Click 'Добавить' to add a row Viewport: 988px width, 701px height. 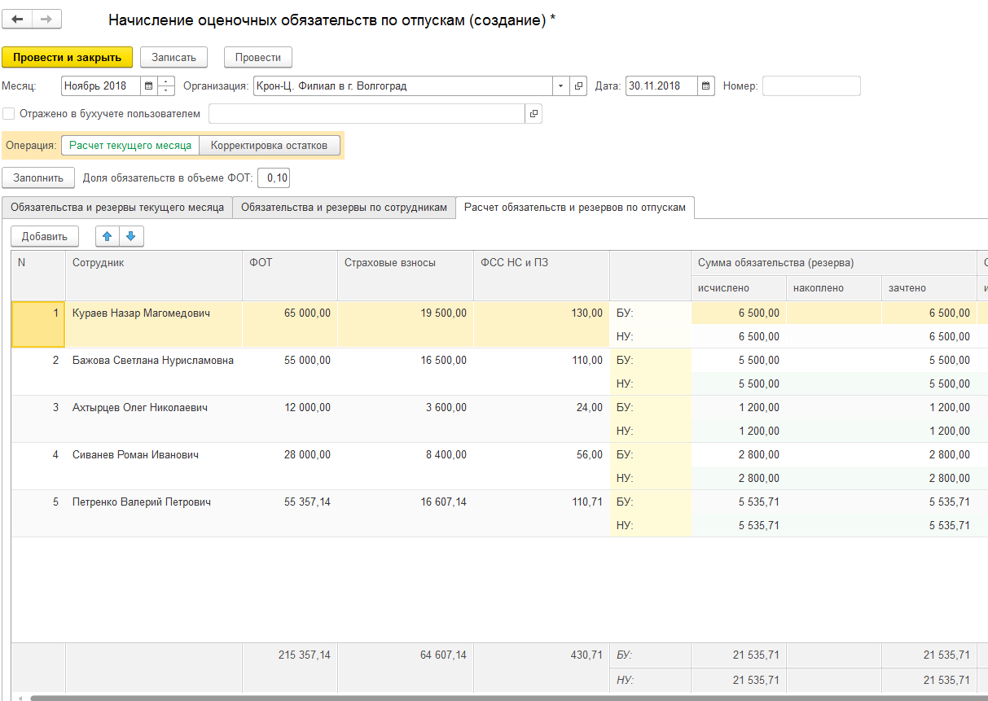(x=45, y=236)
